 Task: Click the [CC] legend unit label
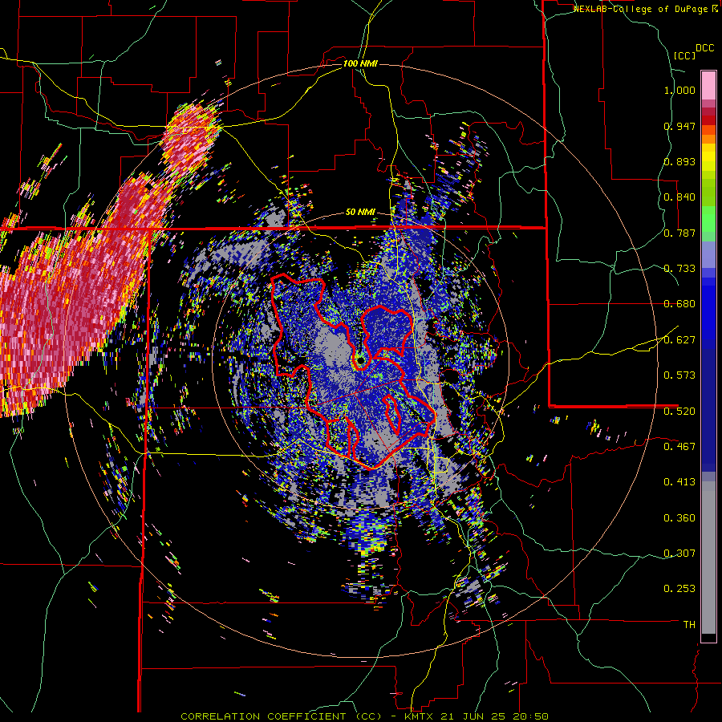(x=684, y=55)
